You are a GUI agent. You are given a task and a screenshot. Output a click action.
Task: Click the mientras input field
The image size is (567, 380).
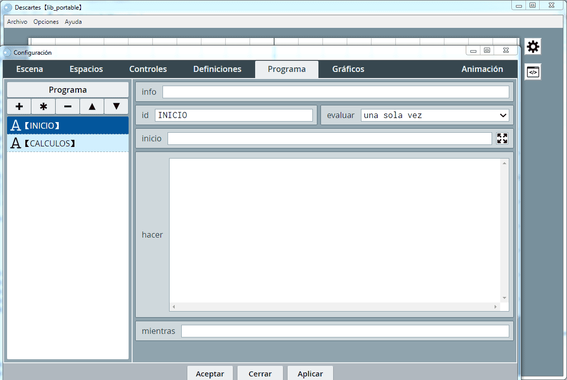(345, 331)
